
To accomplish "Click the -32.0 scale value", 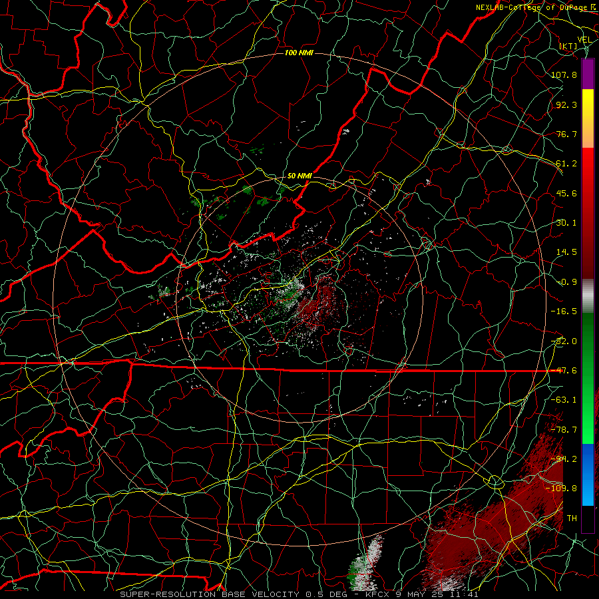I will click(x=564, y=341).
